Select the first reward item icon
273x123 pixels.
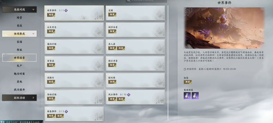click(x=187, y=96)
